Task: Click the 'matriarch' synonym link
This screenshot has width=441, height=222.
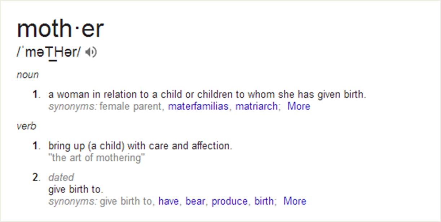Action: (x=256, y=106)
